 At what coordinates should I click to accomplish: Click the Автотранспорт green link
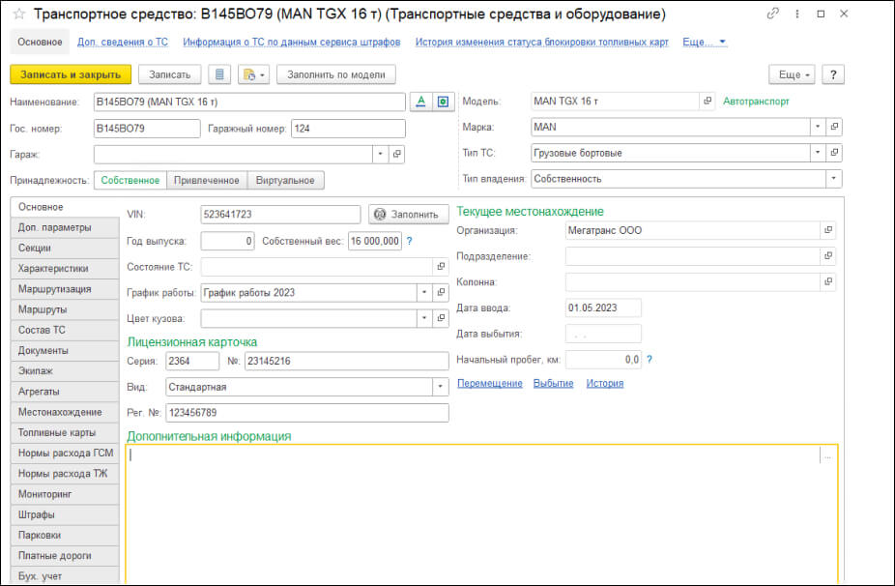(756, 102)
